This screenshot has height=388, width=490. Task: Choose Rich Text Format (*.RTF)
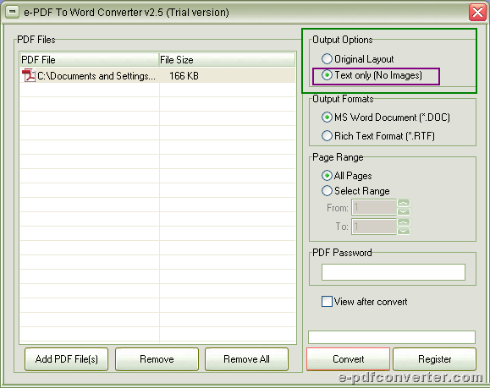[x=327, y=136]
